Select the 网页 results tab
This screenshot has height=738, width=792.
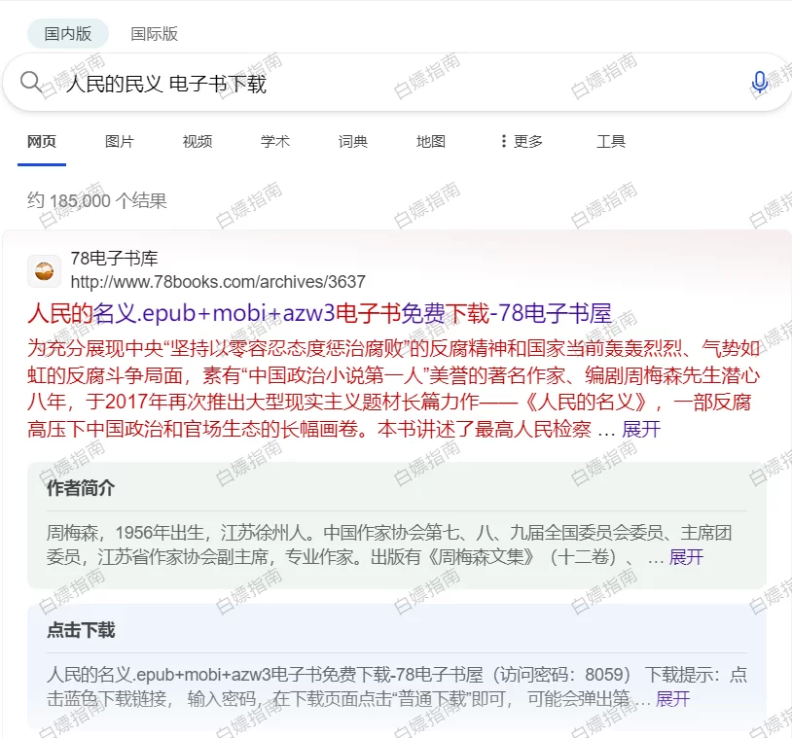click(42, 141)
